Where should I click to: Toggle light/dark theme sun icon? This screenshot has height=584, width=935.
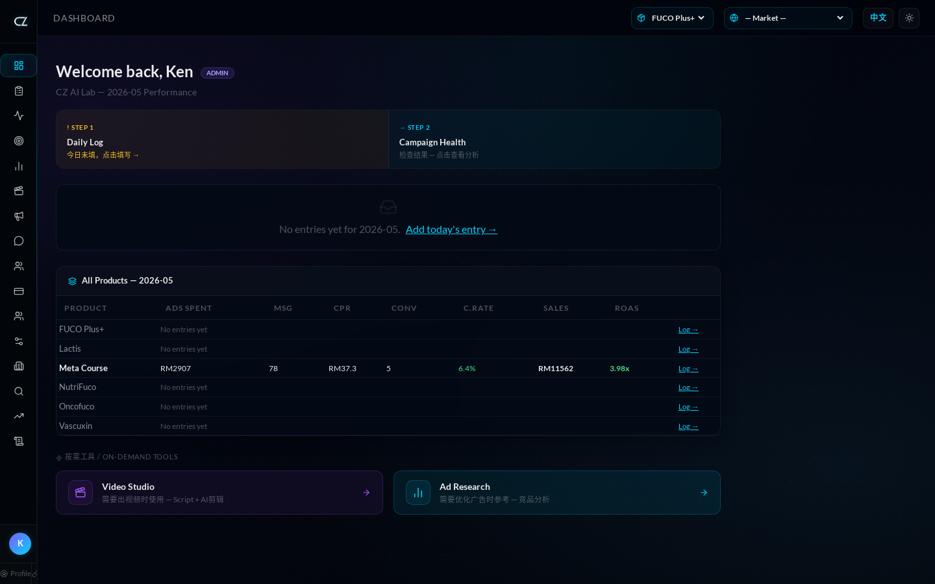909,18
